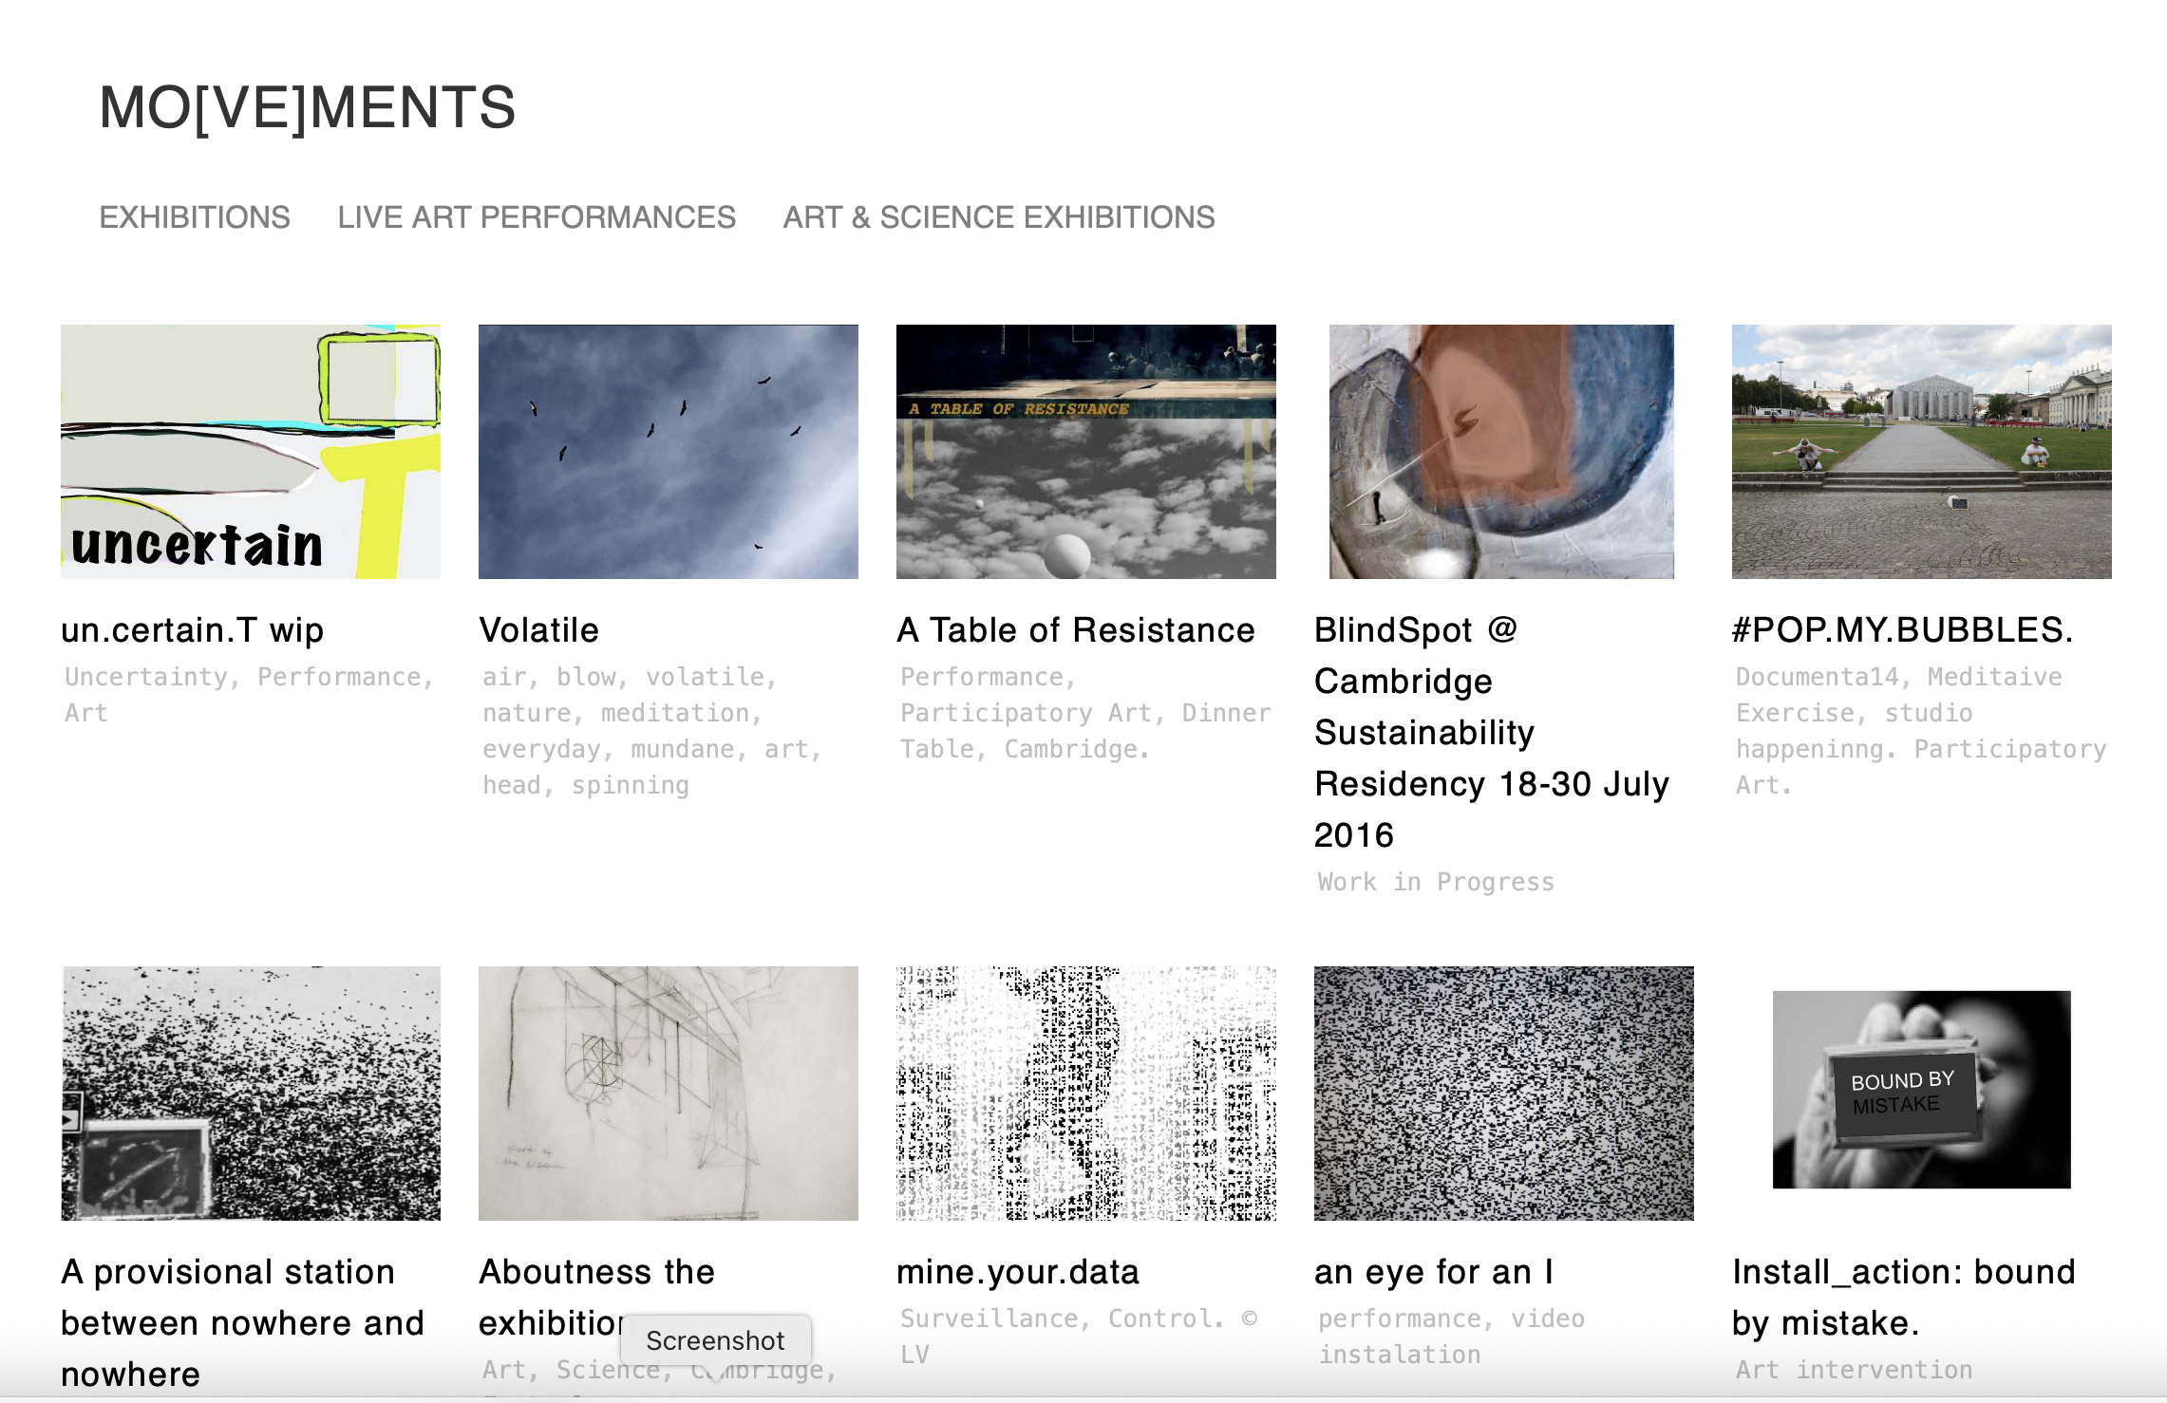Click Install_action: bound by mistake title
The width and height of the screenshot is (2167, 1403).
tap(1903, 1298)
